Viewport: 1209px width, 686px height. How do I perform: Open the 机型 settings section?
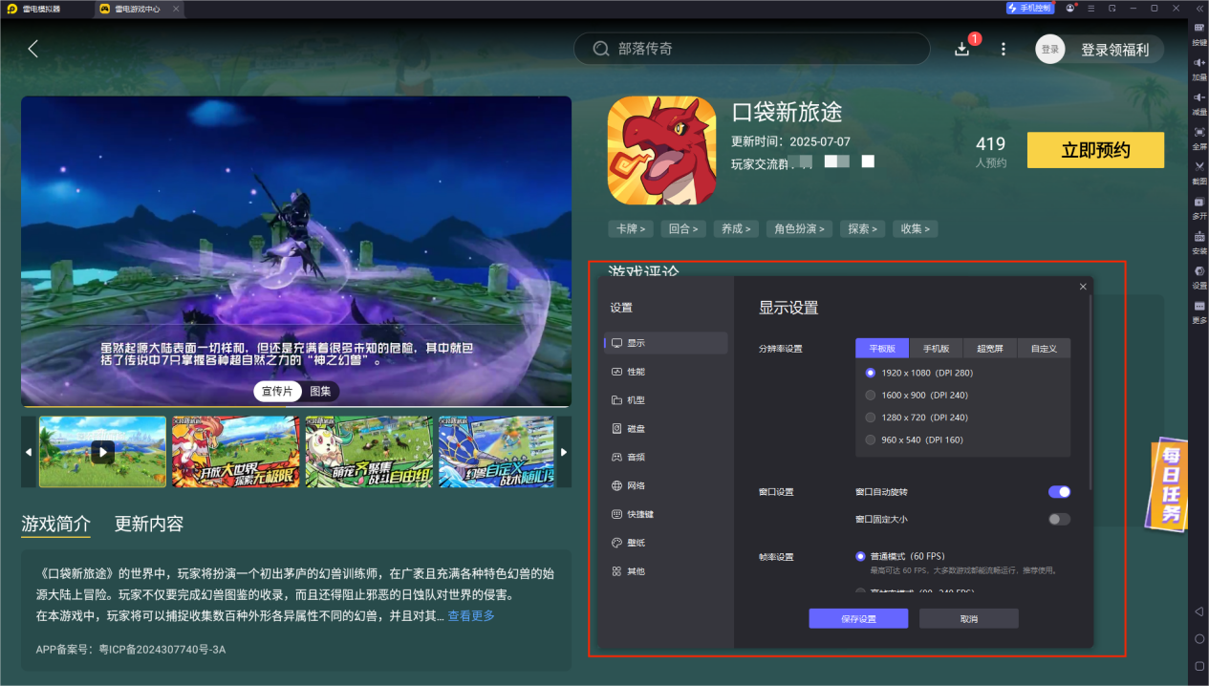point(666,400)
